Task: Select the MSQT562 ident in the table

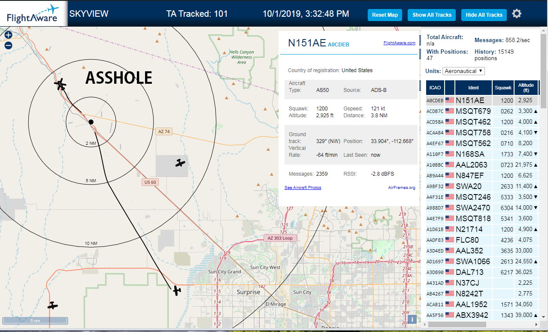Action: (473, 143)
